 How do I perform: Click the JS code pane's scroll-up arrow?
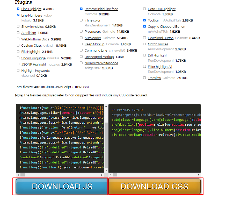(x=106, y=106)
